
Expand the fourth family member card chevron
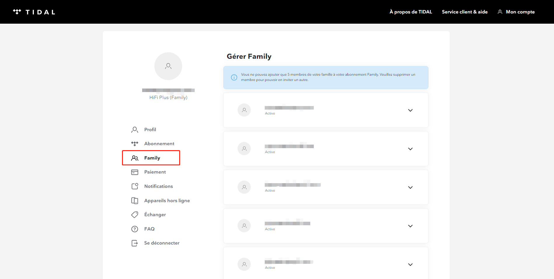[410, 226]
